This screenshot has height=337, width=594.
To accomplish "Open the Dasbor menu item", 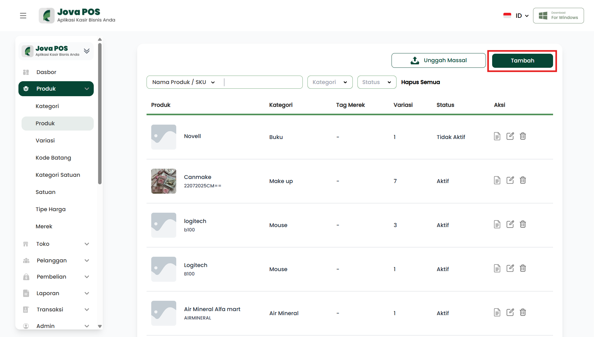I will [x=46, y=72].
